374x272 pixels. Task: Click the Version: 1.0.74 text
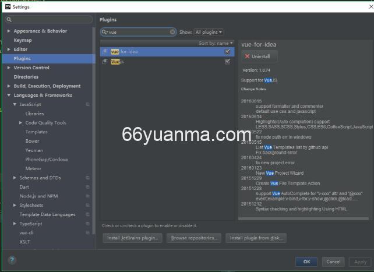point(256,70)
